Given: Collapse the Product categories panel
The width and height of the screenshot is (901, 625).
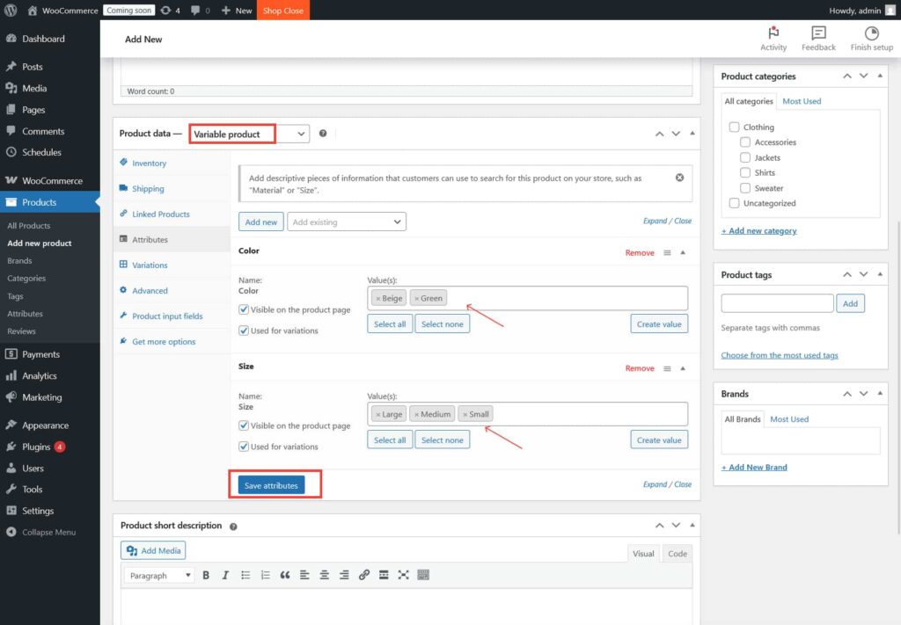Looking at the screenshot, I should click(880, 76).
